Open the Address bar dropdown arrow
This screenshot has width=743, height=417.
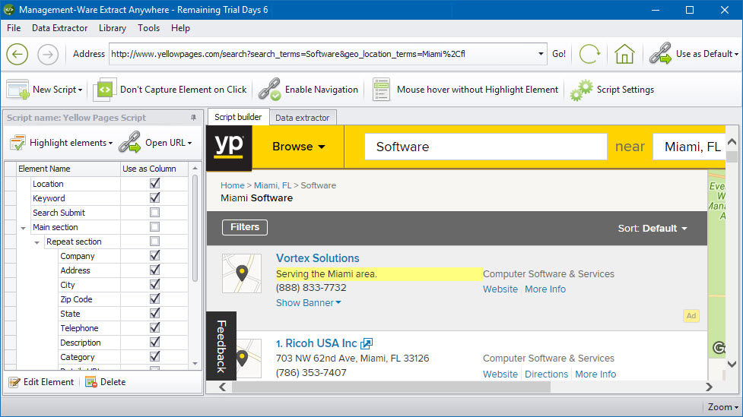point(541,54)
